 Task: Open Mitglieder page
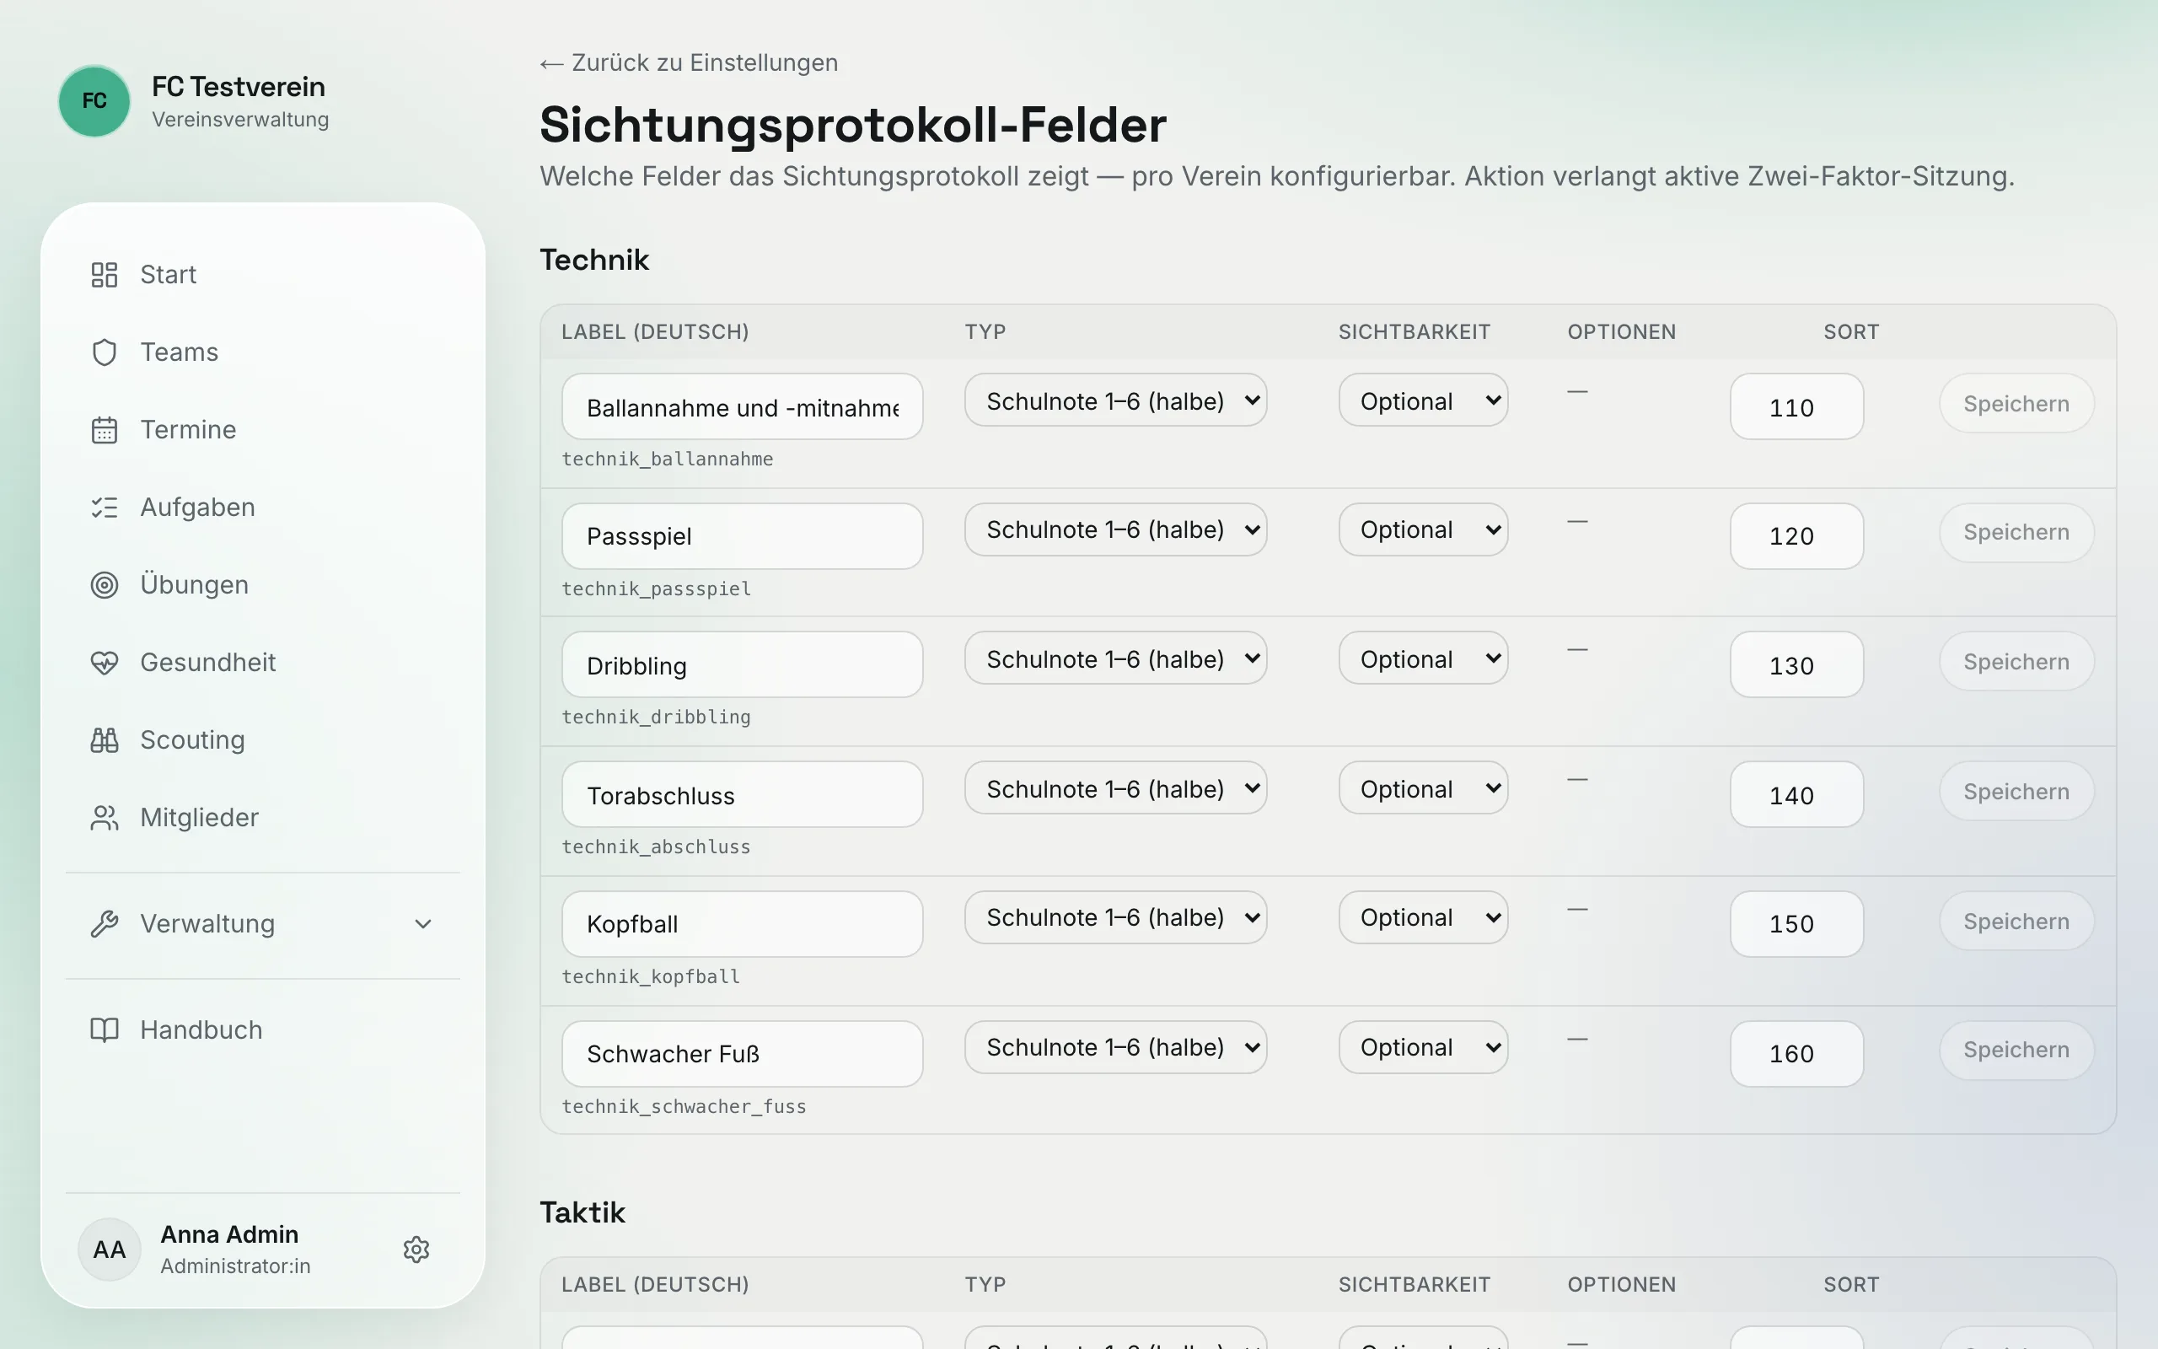pyautogui.click(x=262, y=818)
